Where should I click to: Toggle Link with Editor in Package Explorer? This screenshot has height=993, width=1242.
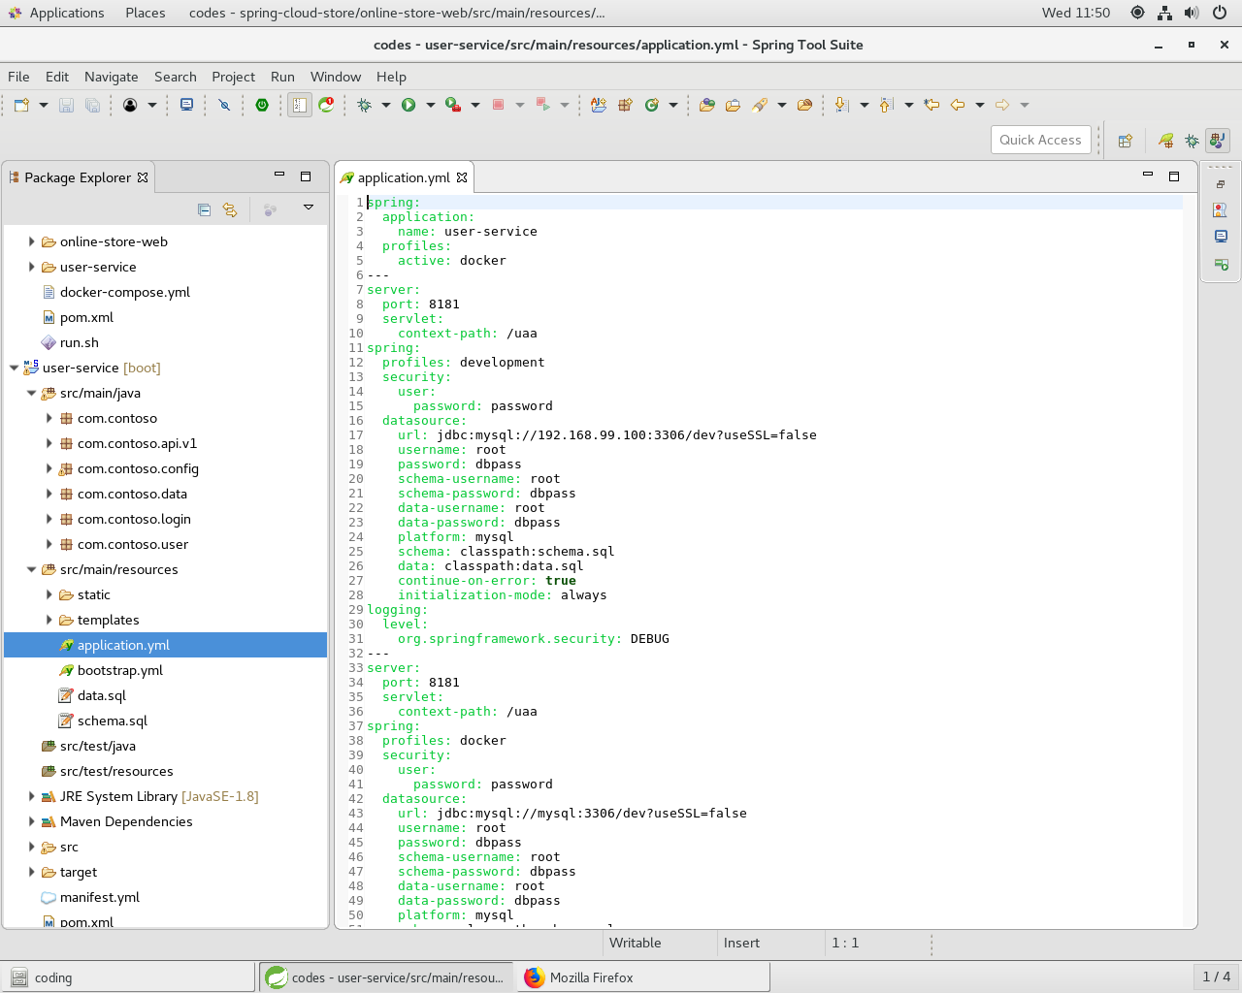[230, 209]
